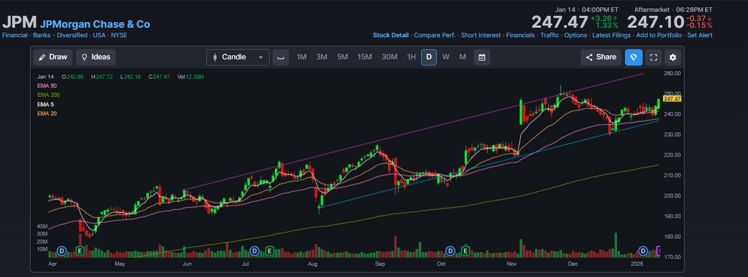
Task: Click the bracket icon beside Candle
Action: (280, 57)
